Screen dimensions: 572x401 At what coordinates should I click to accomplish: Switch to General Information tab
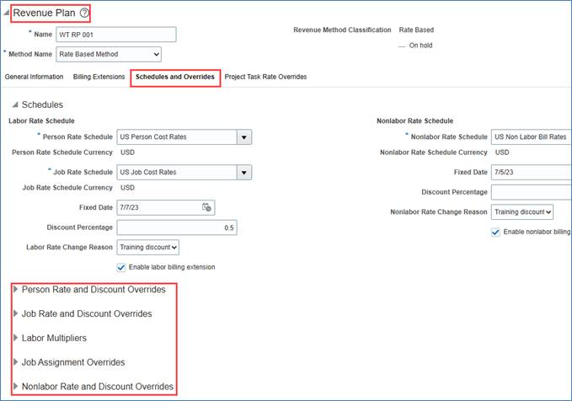coord(34,77)
